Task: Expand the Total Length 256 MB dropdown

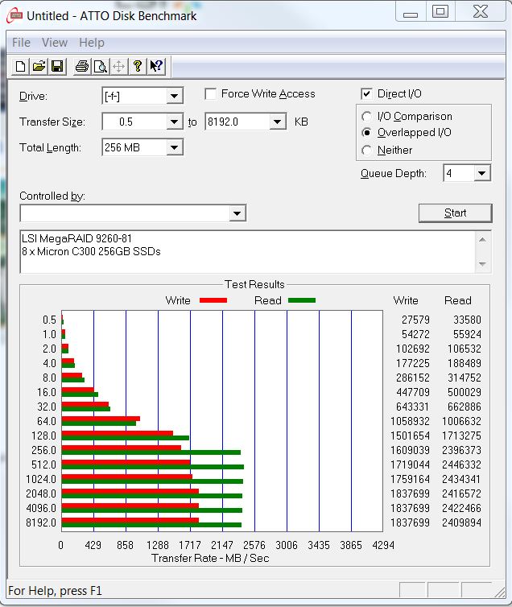Action: pyautogui.click(x=175, y=148)
